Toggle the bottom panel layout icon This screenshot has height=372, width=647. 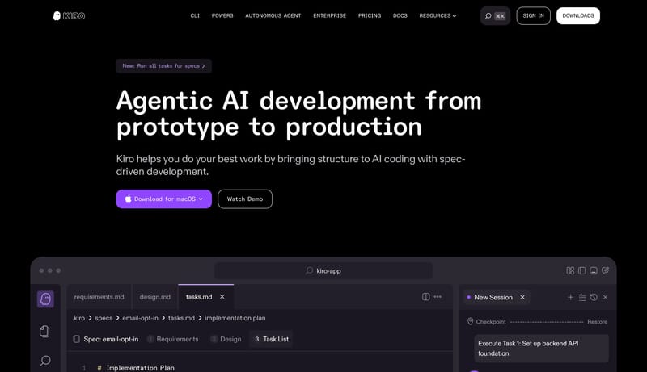tap(594, 271)
